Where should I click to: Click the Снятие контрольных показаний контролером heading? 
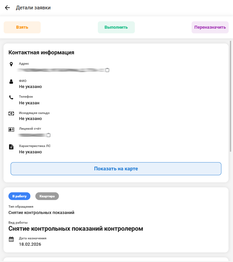76,229
